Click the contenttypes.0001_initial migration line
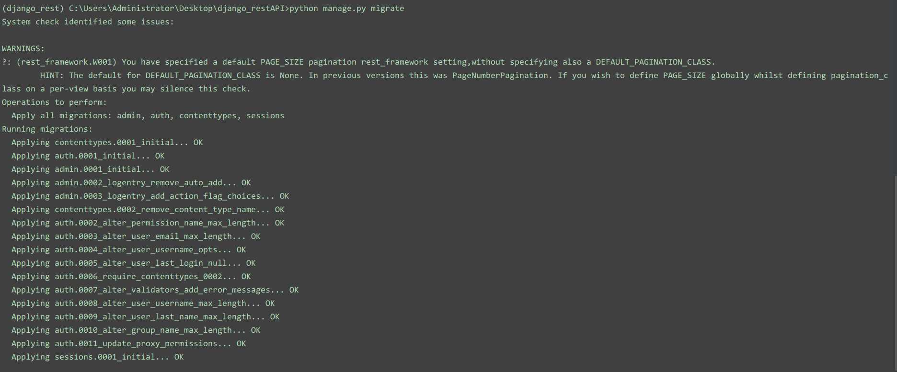Viewport: 897px width, 372px height. (107, 143)
